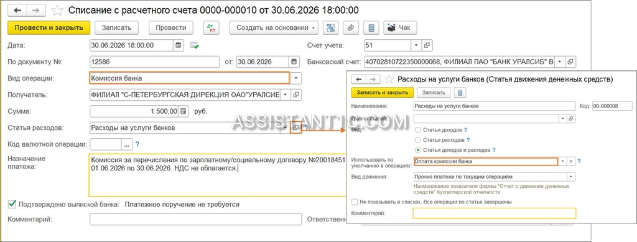
Task: Expand the Счет учета dropdown arrow
Action: [x=416, y=45]
